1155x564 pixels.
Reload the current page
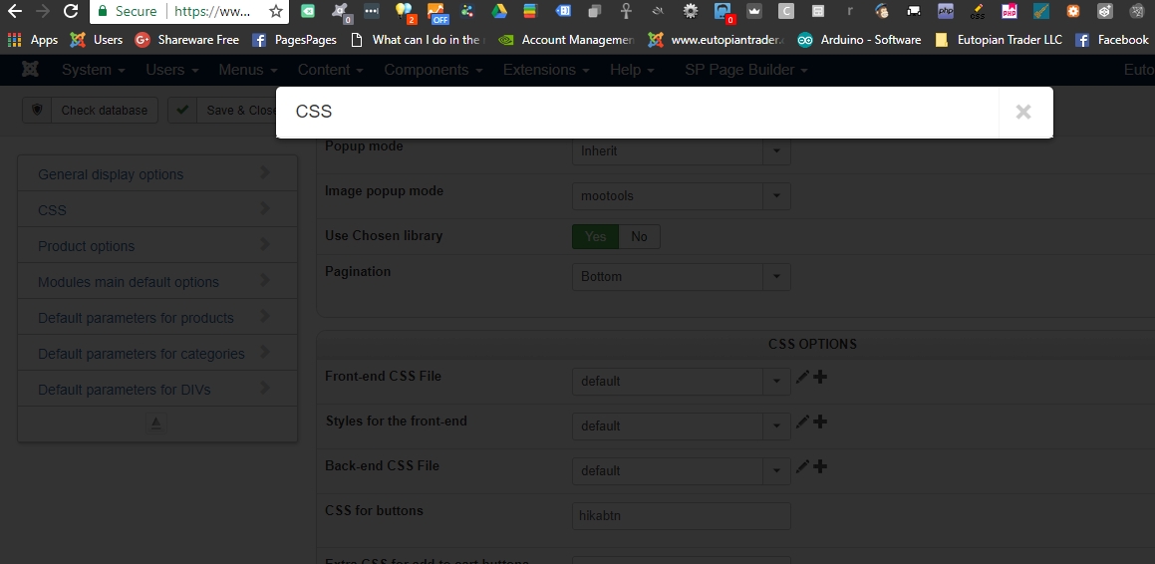70,11
